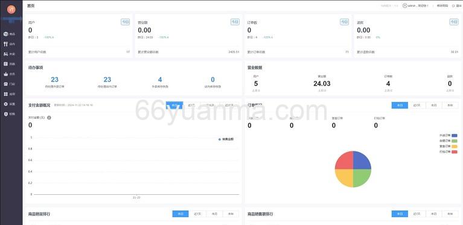Screen dimensions: 463x225
Task: Click cumulative user count 17
Action: click(128, 52)
